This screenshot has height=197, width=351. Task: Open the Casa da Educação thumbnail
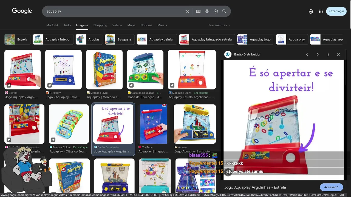click(145, 69)
